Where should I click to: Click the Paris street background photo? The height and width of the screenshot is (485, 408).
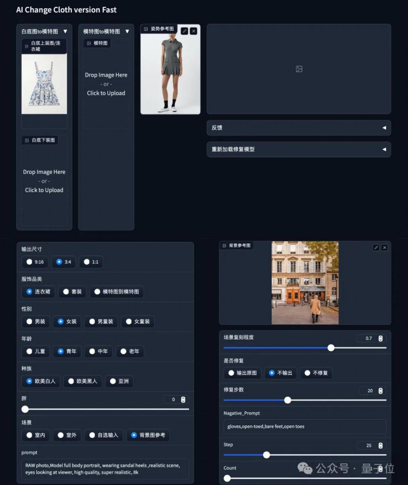(305, 283)
